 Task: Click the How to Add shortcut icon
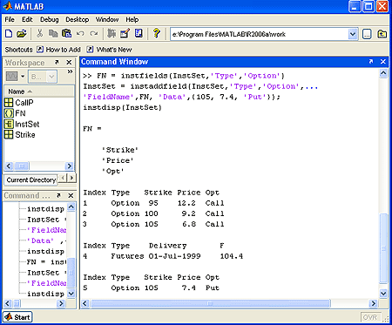coord(40,50)
